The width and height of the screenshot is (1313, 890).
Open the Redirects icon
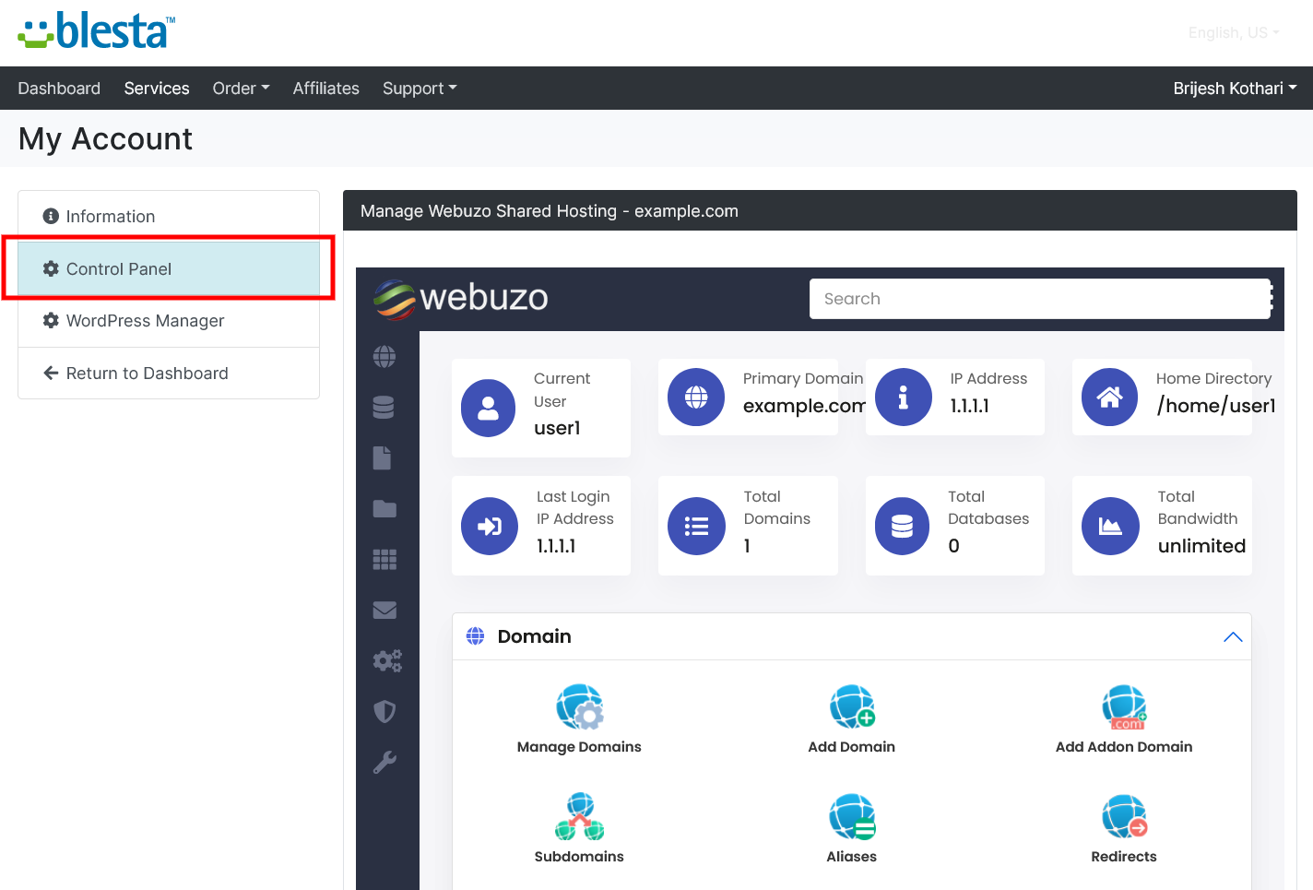click(1123, 817)
